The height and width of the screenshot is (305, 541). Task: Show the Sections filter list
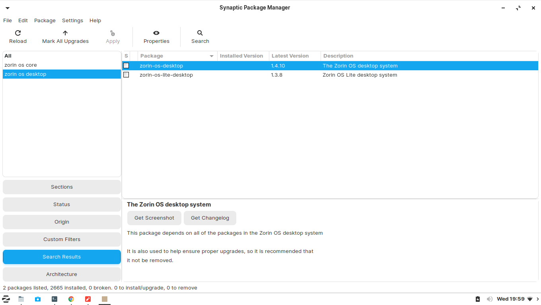click(x=62, y=187)
